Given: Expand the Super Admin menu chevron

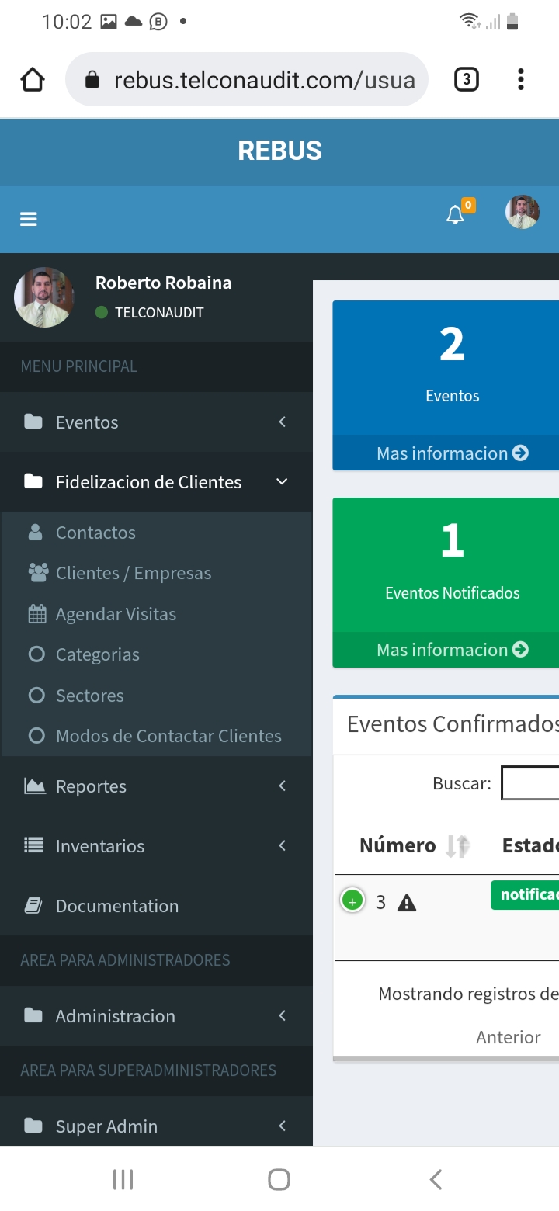Looking at the screenshot, I should [283, 1126].
